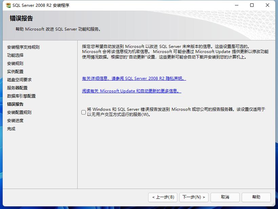Select the 安装程序支持规则 step in sidebar
278x209 pixels.
(x=23, y=47)
